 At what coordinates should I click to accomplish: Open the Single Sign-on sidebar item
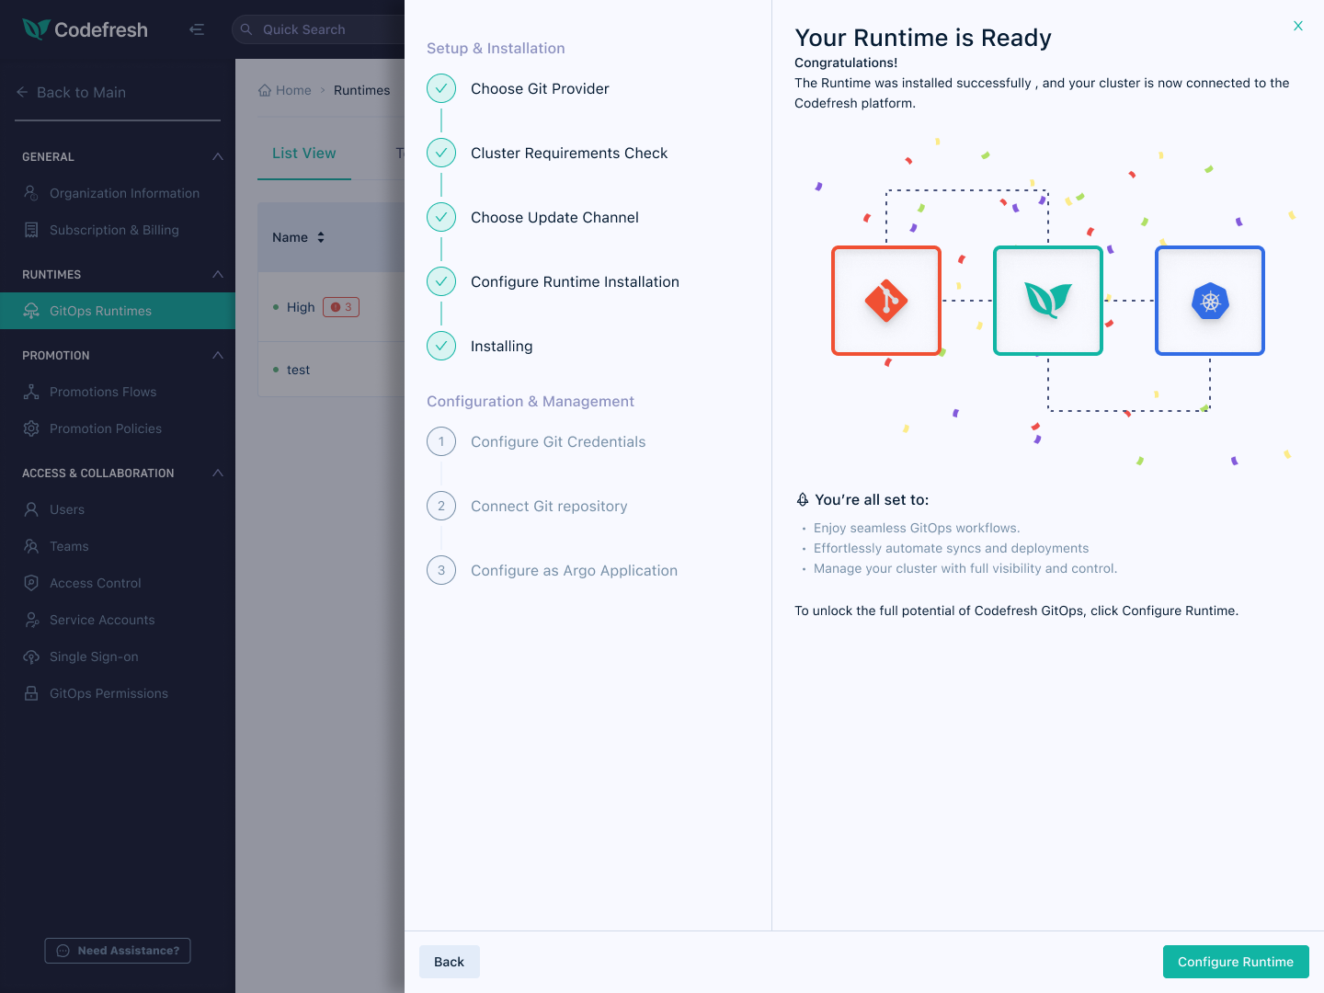click(118, 656)
